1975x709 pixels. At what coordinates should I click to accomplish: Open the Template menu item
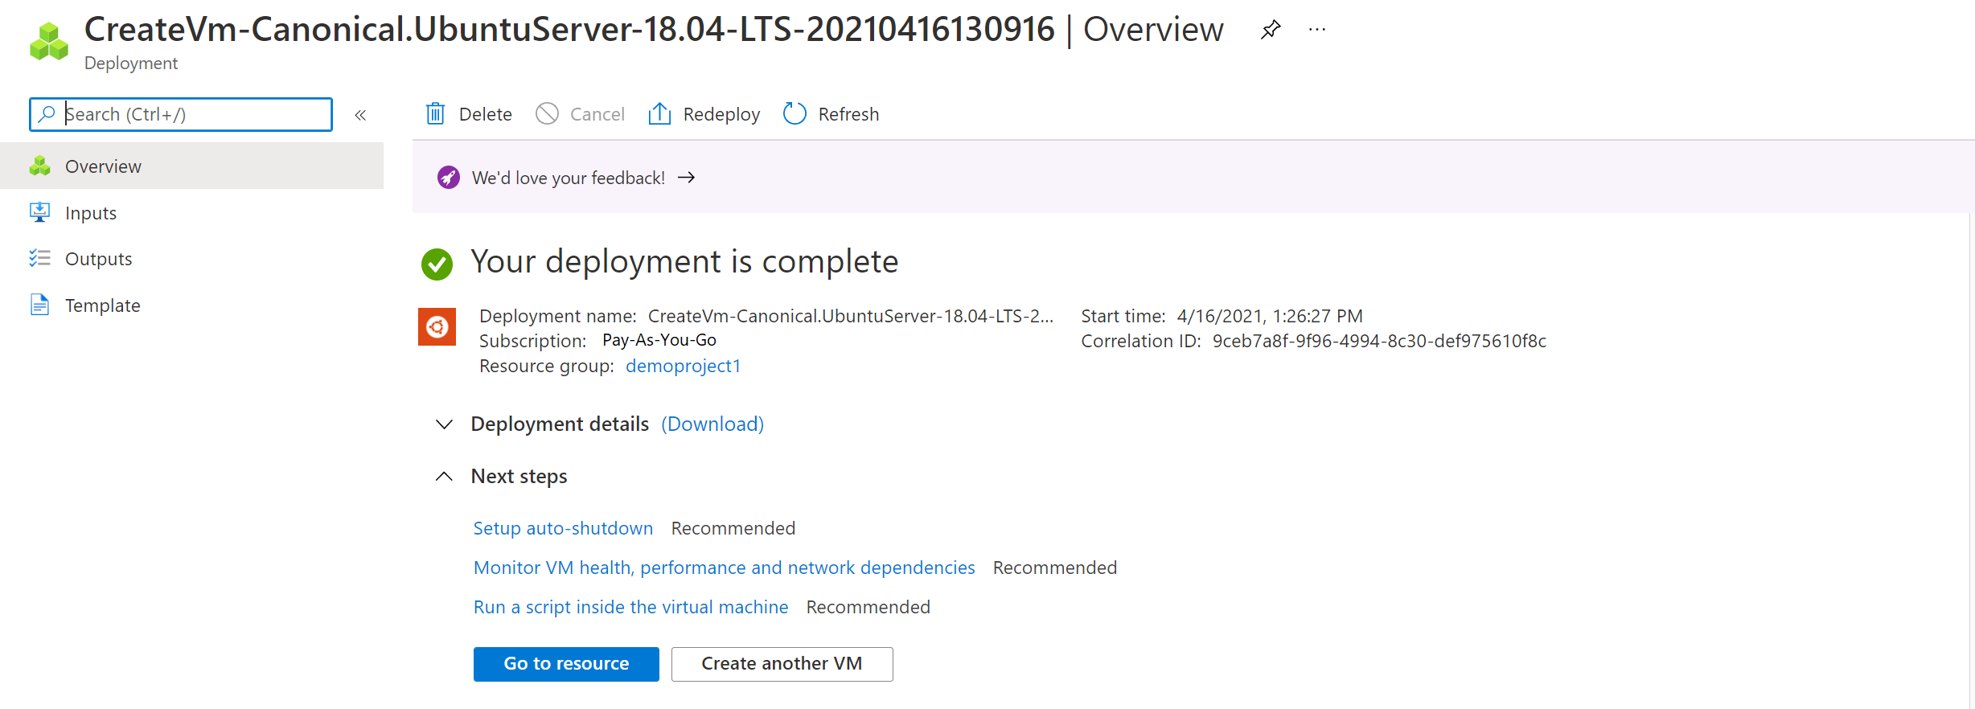[191, 305]
